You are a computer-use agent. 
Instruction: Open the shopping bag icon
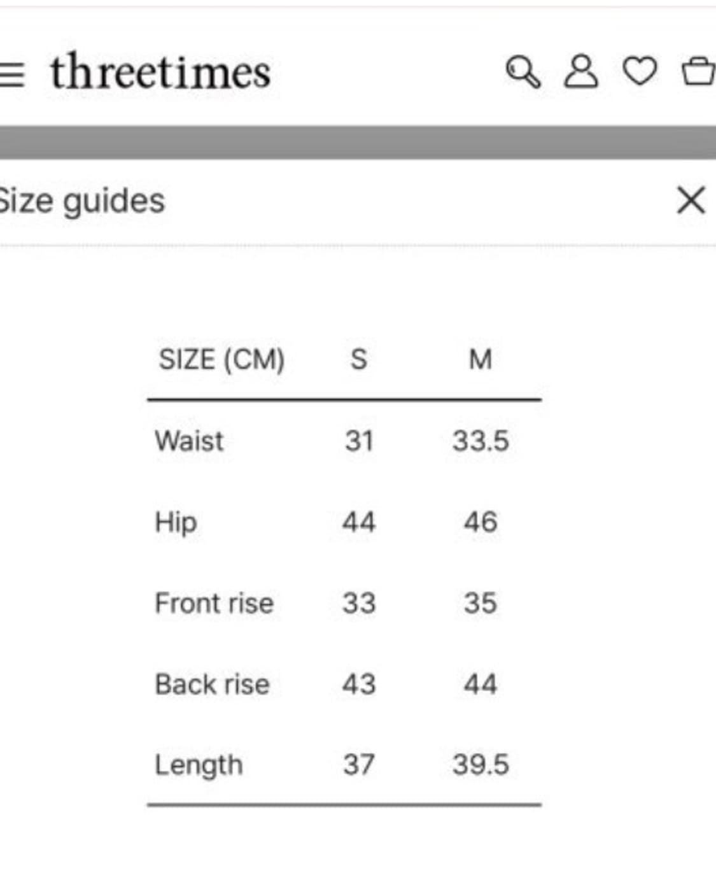(x=698, y=71)
